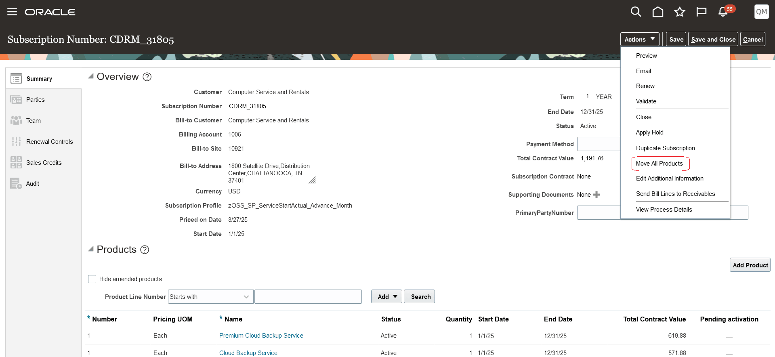Click the Save button

676,39
